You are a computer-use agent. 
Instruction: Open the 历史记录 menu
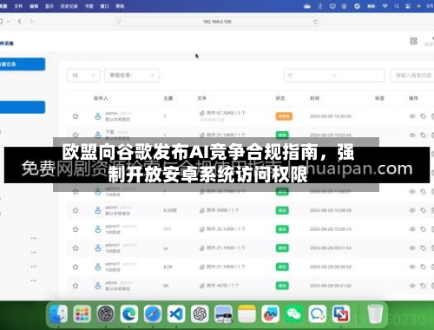[69, 6]
